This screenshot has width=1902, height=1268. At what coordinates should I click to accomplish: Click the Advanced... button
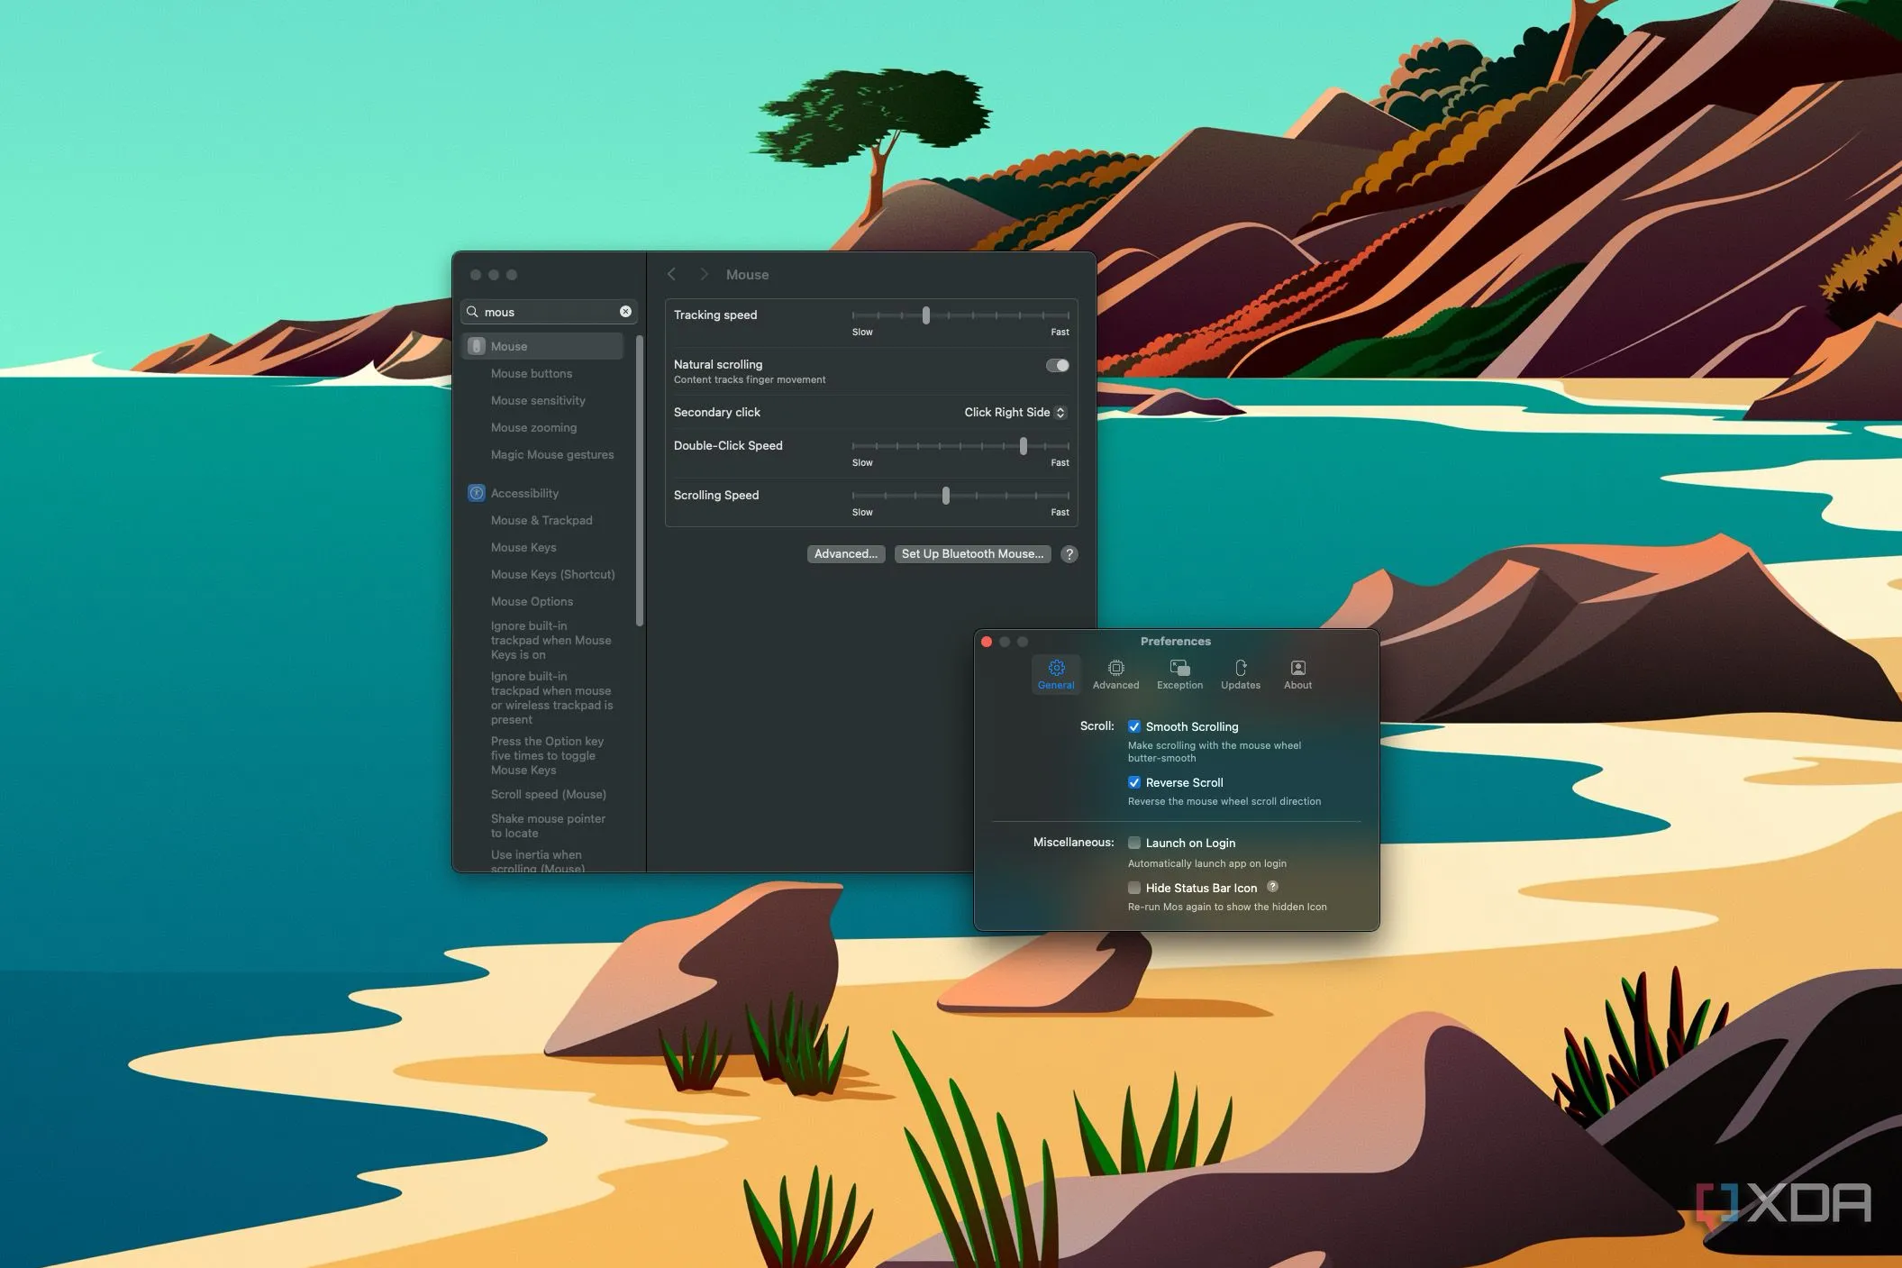pyautogui.click(x=845, y=554)
